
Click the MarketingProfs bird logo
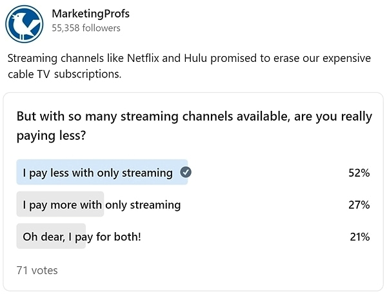point(25,24)
